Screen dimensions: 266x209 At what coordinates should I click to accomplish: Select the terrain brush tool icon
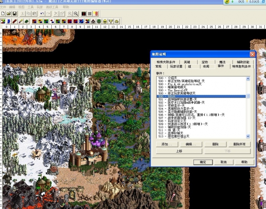(3, 21)
